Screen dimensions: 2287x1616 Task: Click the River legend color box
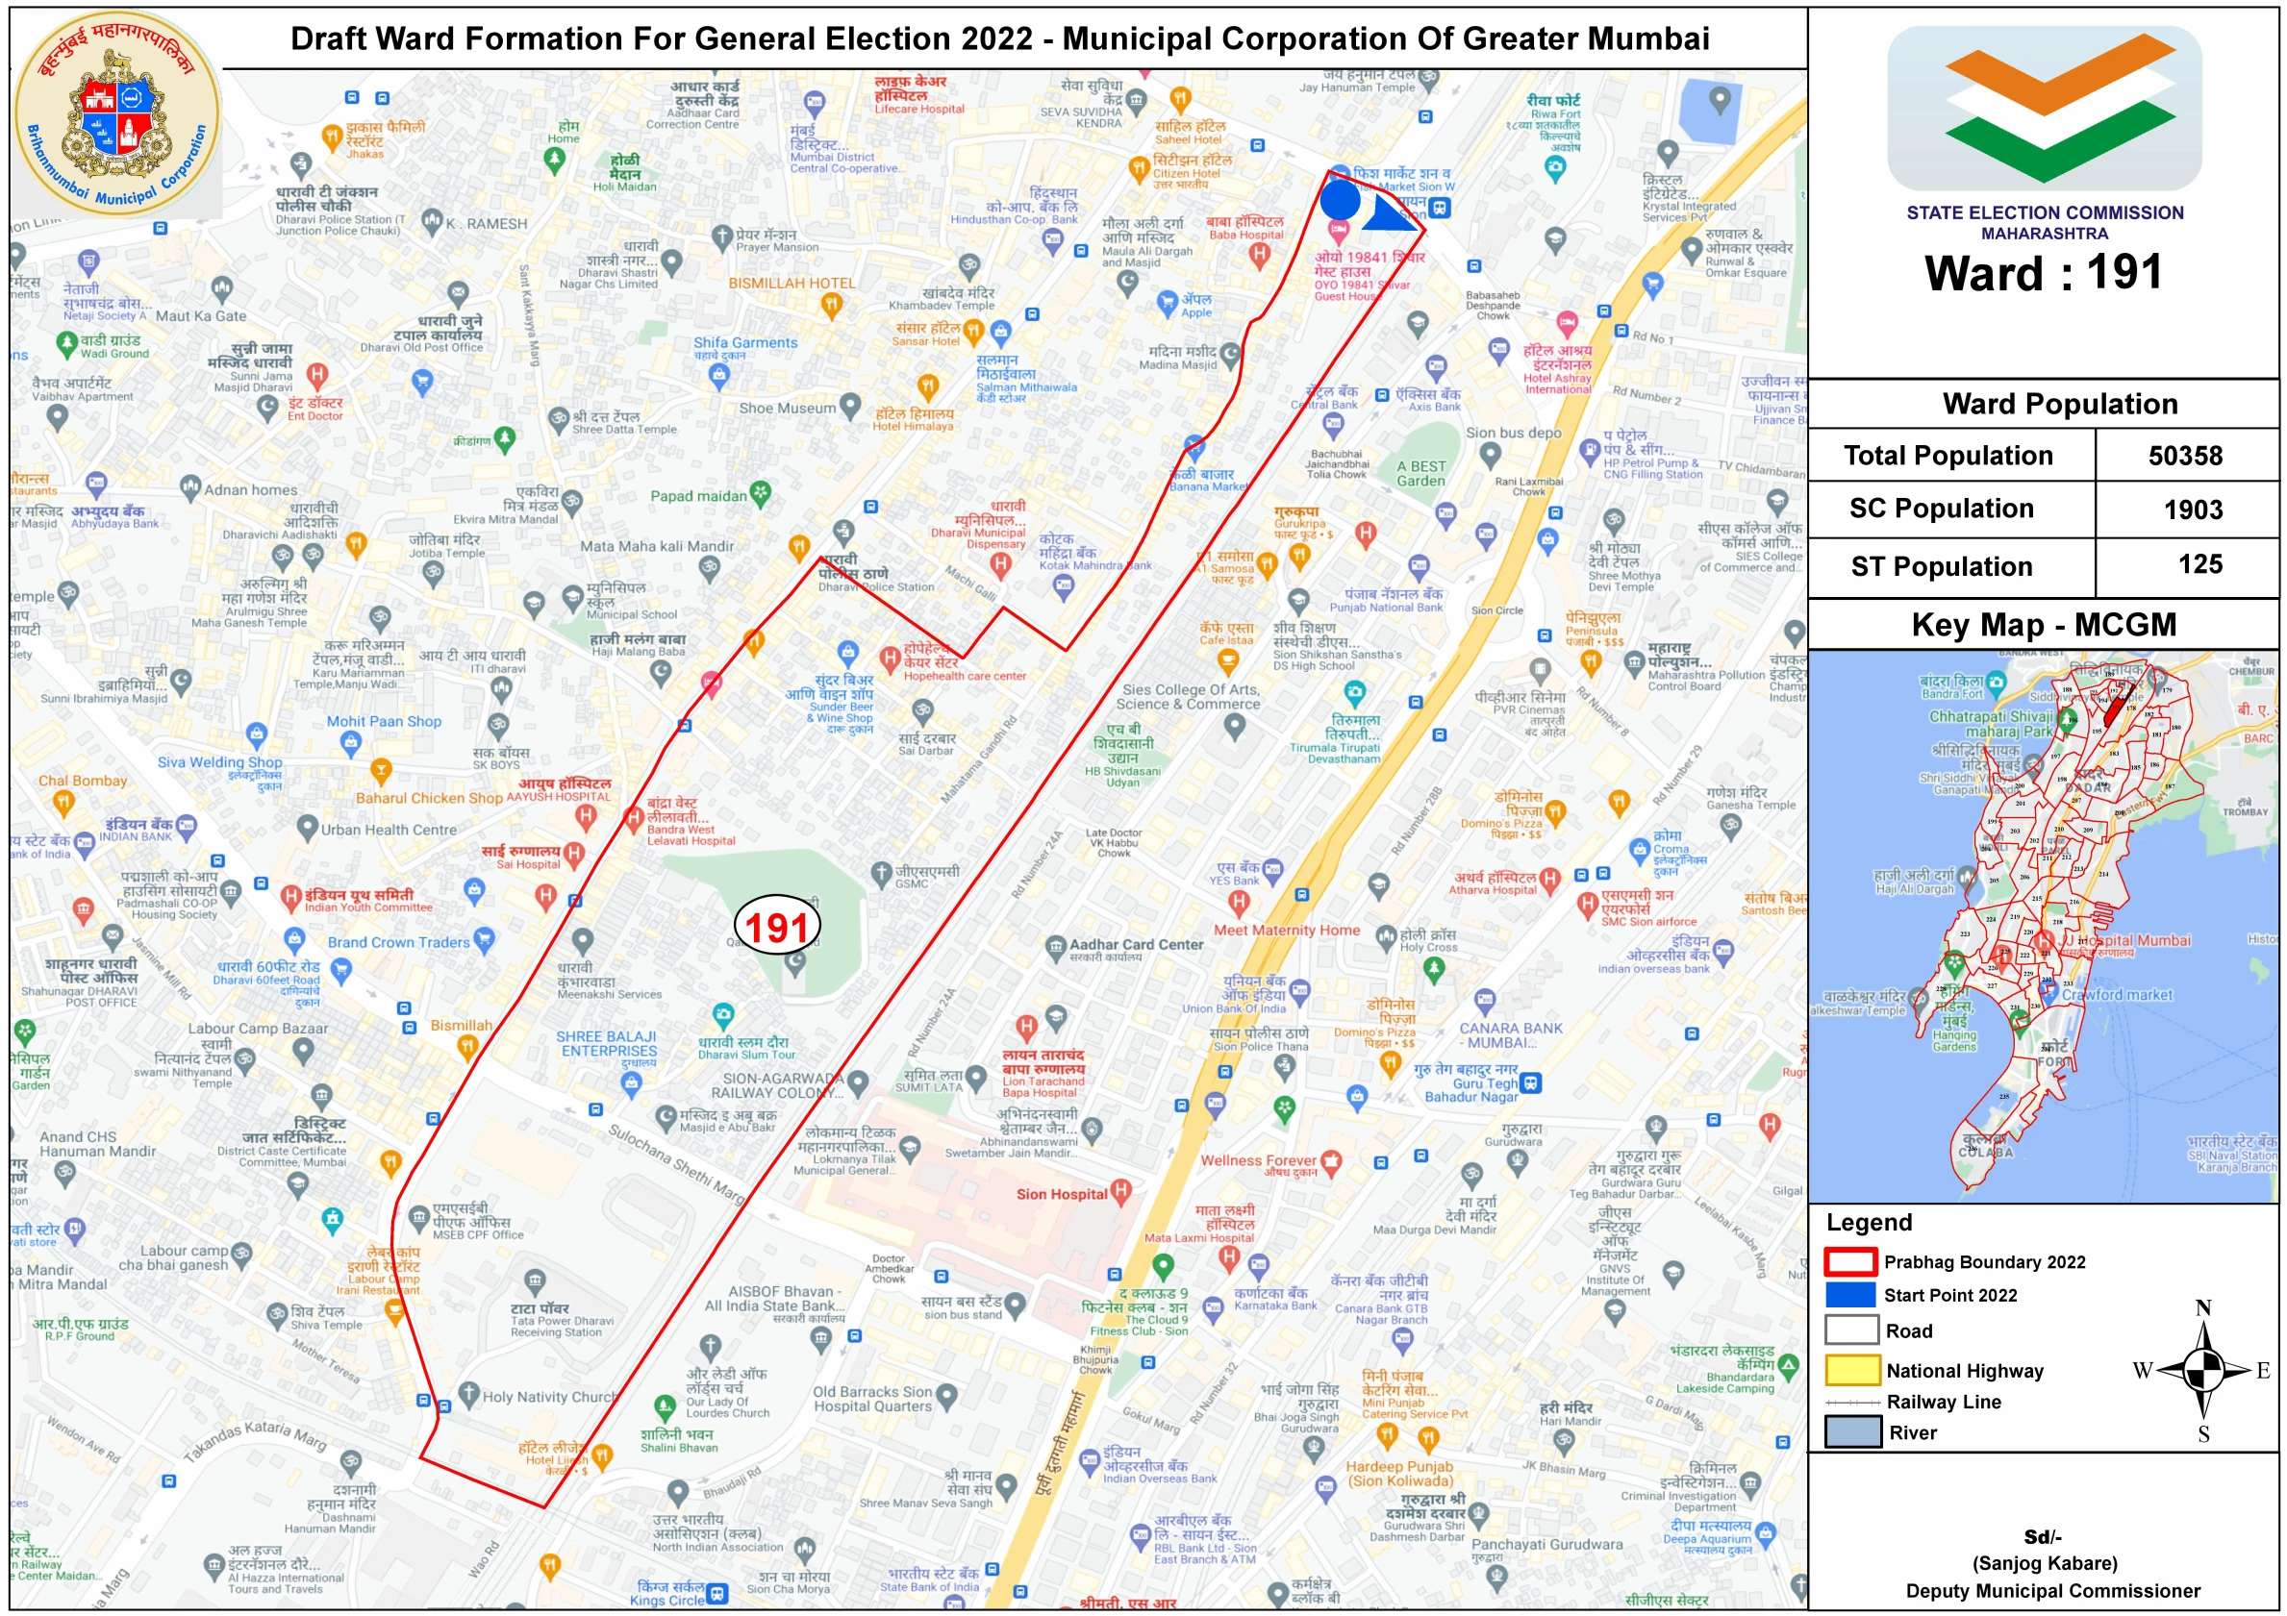point(1851,1431)
